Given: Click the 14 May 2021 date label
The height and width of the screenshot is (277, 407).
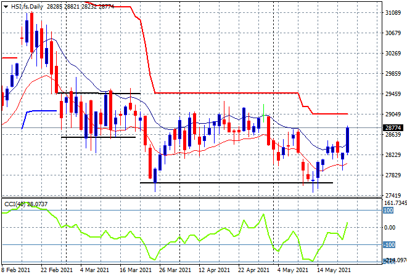Looking at the screenshot, I should click(334, 270).
